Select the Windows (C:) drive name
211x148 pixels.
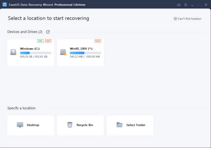pyautogui.click(x=29, y=49)
